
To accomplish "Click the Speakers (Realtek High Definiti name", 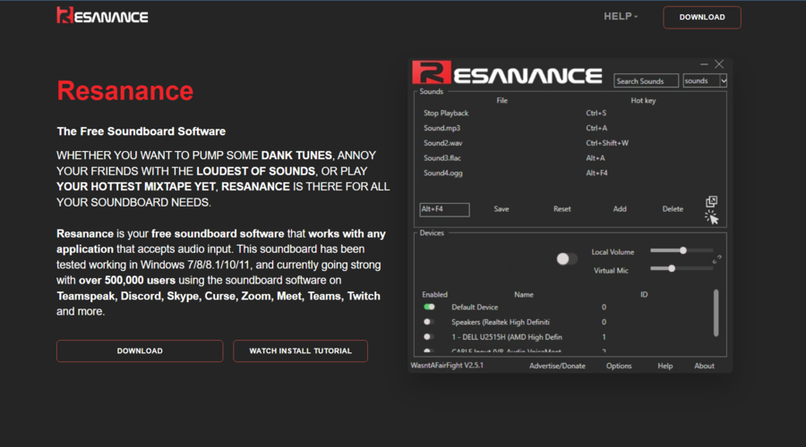I will [500, 322].
